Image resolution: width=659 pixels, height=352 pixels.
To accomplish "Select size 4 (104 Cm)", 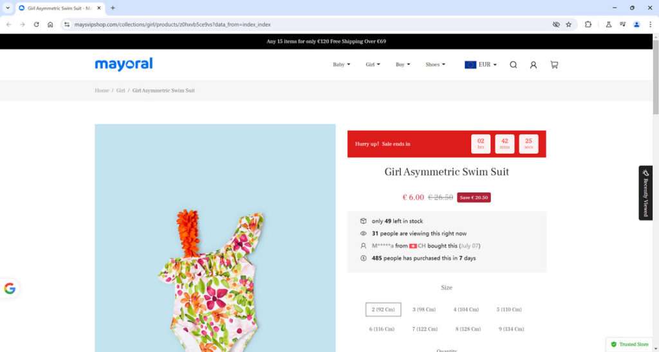I will coord(466,310).
